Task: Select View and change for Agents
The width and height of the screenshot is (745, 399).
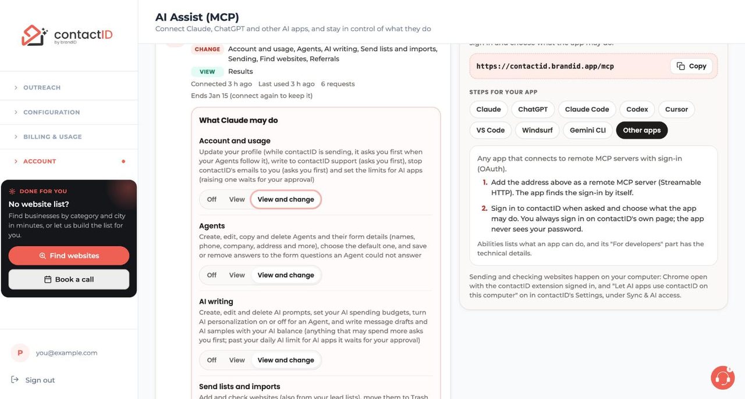Action: point(286,275)
